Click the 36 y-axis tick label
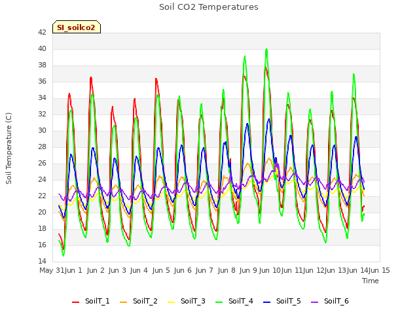Screen dimensions: 419x314 coord(42,81)
